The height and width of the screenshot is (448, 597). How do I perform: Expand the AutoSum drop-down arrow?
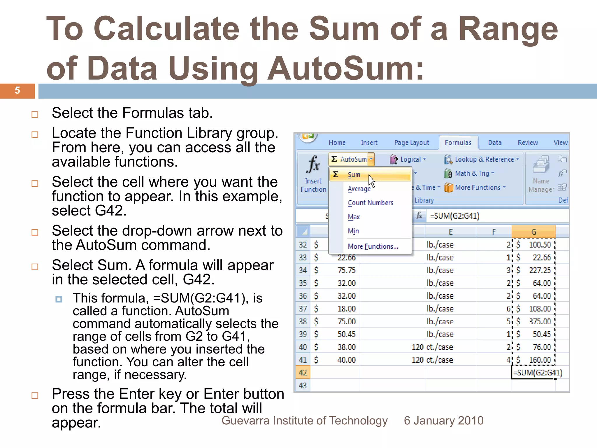pos(371,159)
